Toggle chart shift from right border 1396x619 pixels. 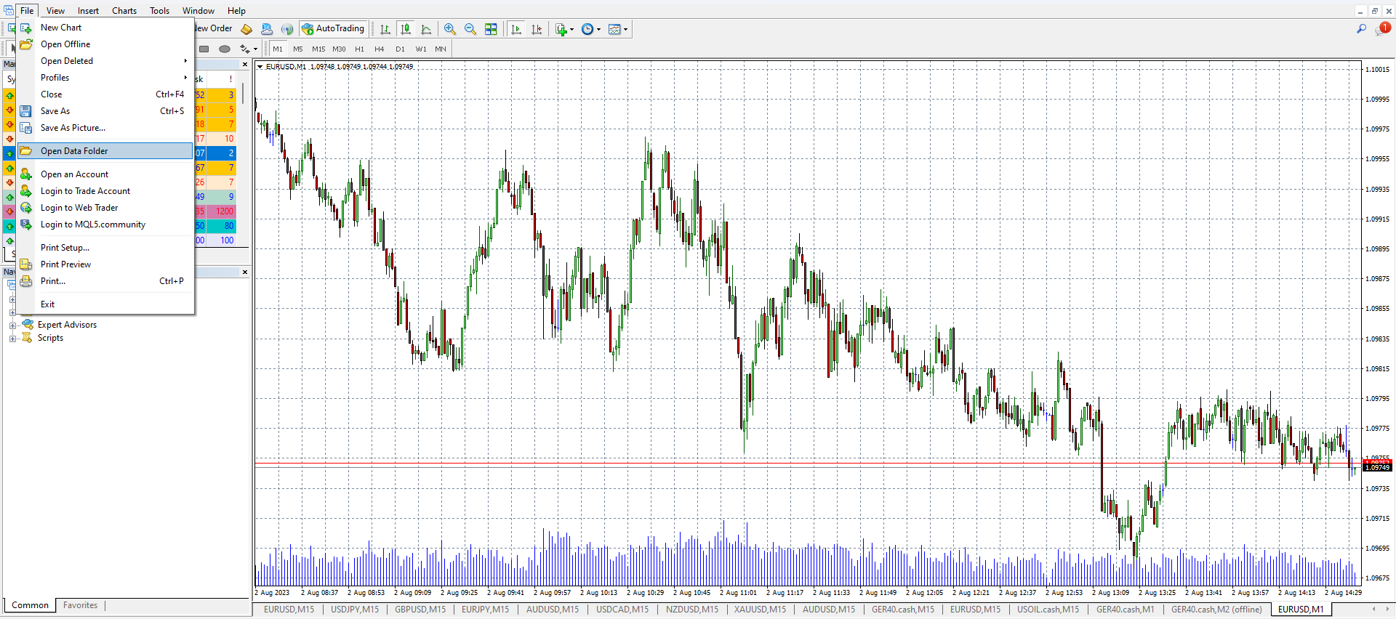(537, 29)
